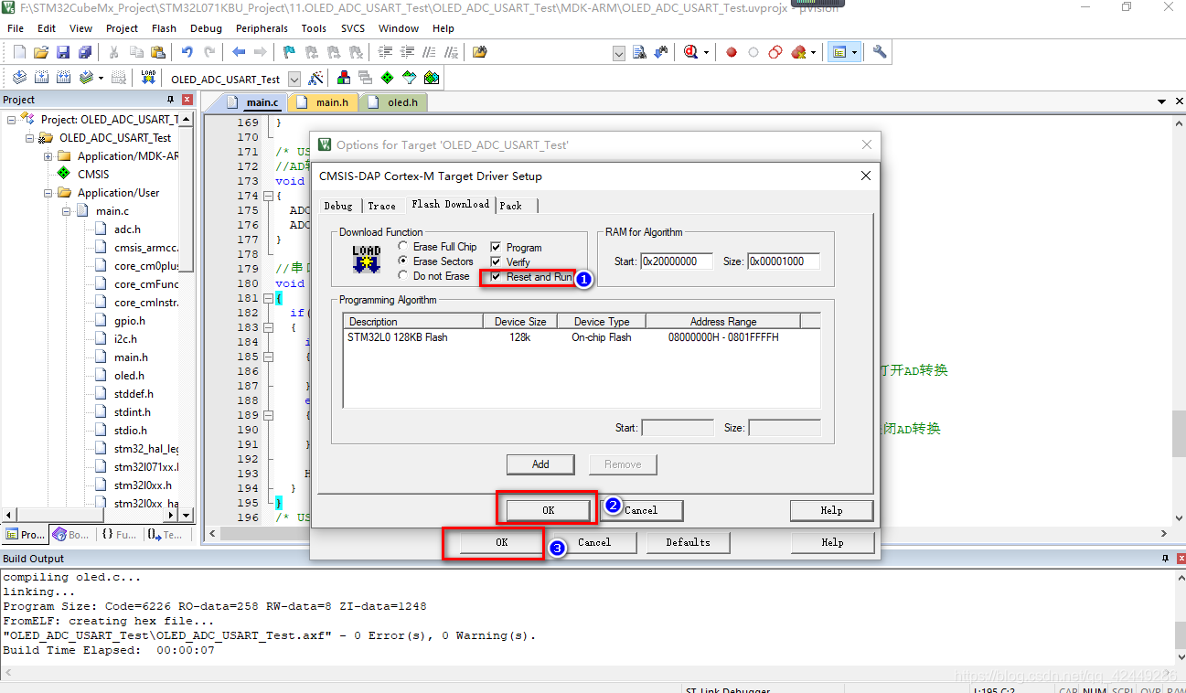The height and width of the screenshot is (693, 1186).
Task: Open a file with the folder icon
Action: click(41, 52)
